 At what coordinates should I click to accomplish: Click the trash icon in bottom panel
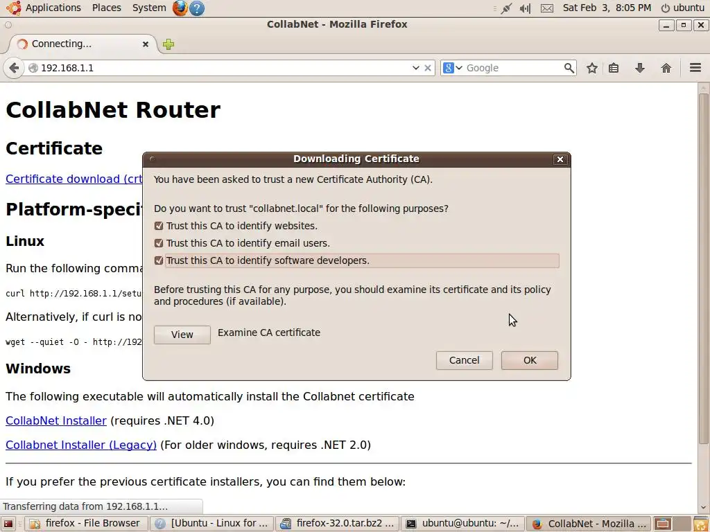click(x=700, y=524)
